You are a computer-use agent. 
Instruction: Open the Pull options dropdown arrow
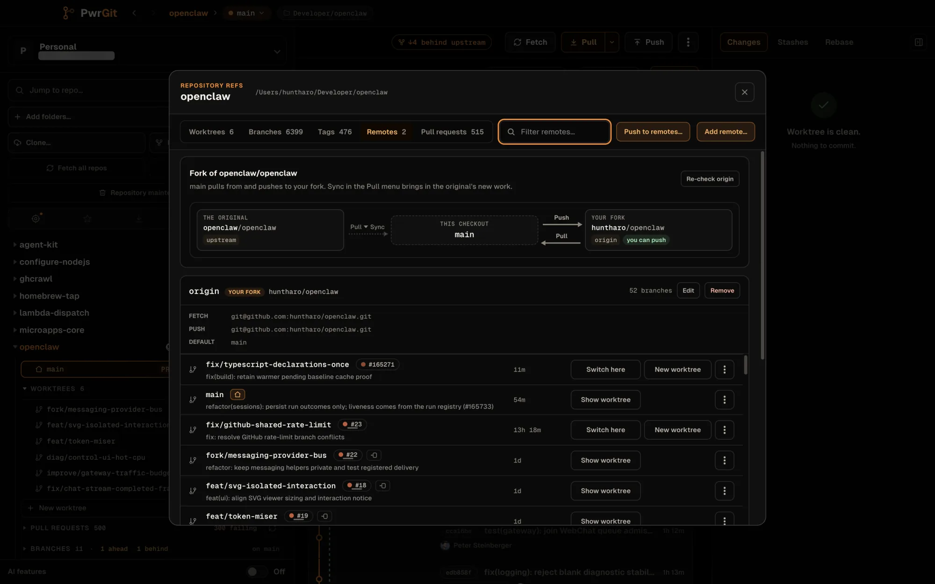pyautogui.click(x=612, y=42)
